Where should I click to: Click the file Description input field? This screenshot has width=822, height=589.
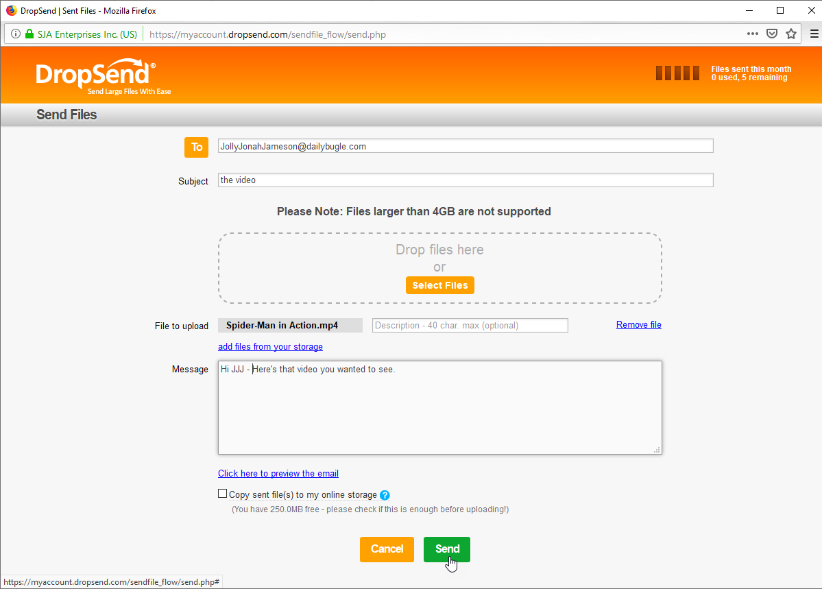point(470,325)
